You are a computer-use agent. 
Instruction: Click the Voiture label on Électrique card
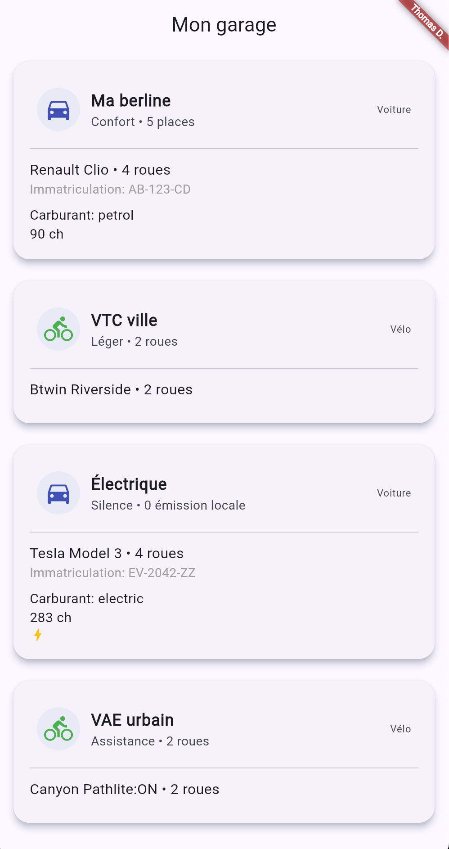pyautogui.click(x=394, y=493)
